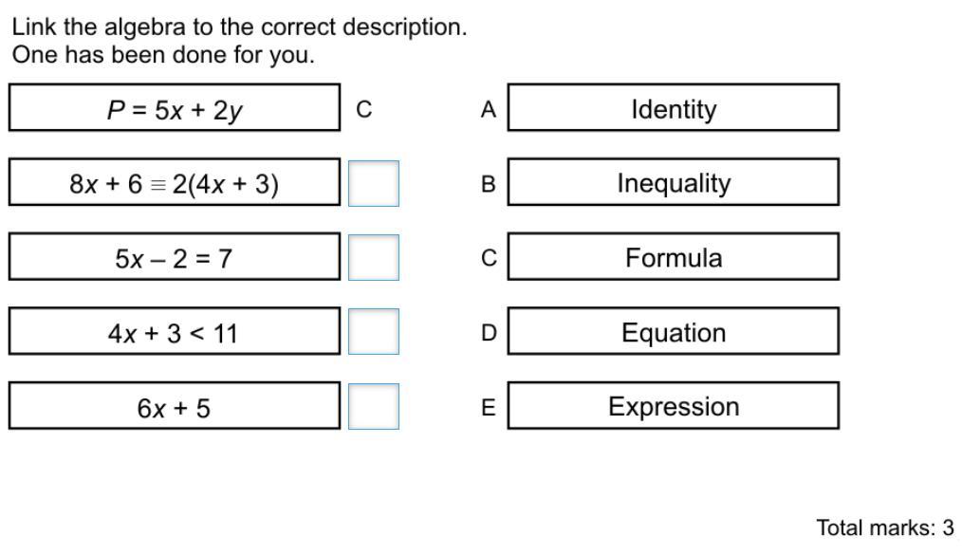Click the example answer C beside P = 5x + 2y
This screenshot has width=962, height=554.
pos(363,110)
